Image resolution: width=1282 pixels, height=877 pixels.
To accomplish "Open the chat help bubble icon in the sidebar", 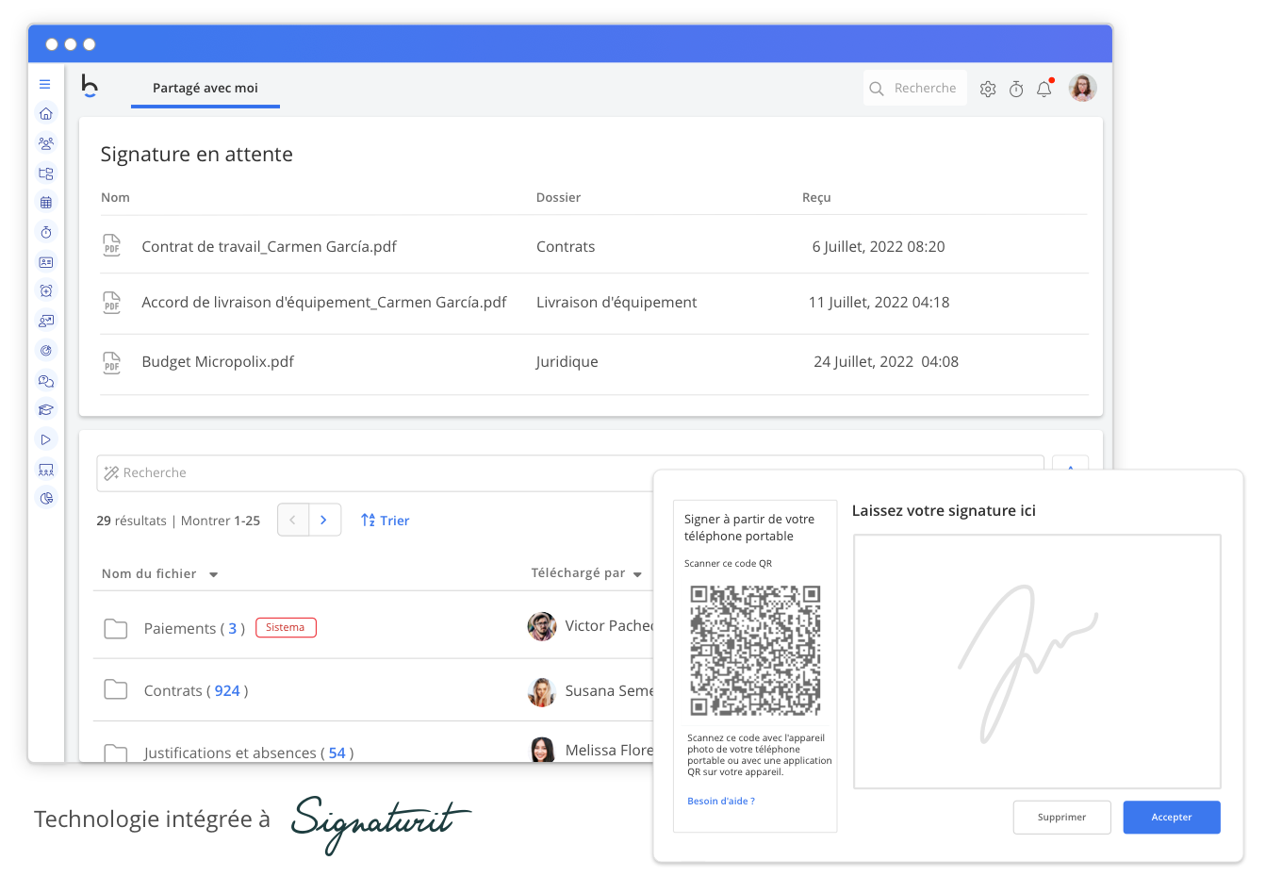I will [x=45, y=381].
